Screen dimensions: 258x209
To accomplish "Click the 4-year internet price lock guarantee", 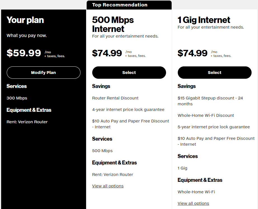I will tap(128, 110).
